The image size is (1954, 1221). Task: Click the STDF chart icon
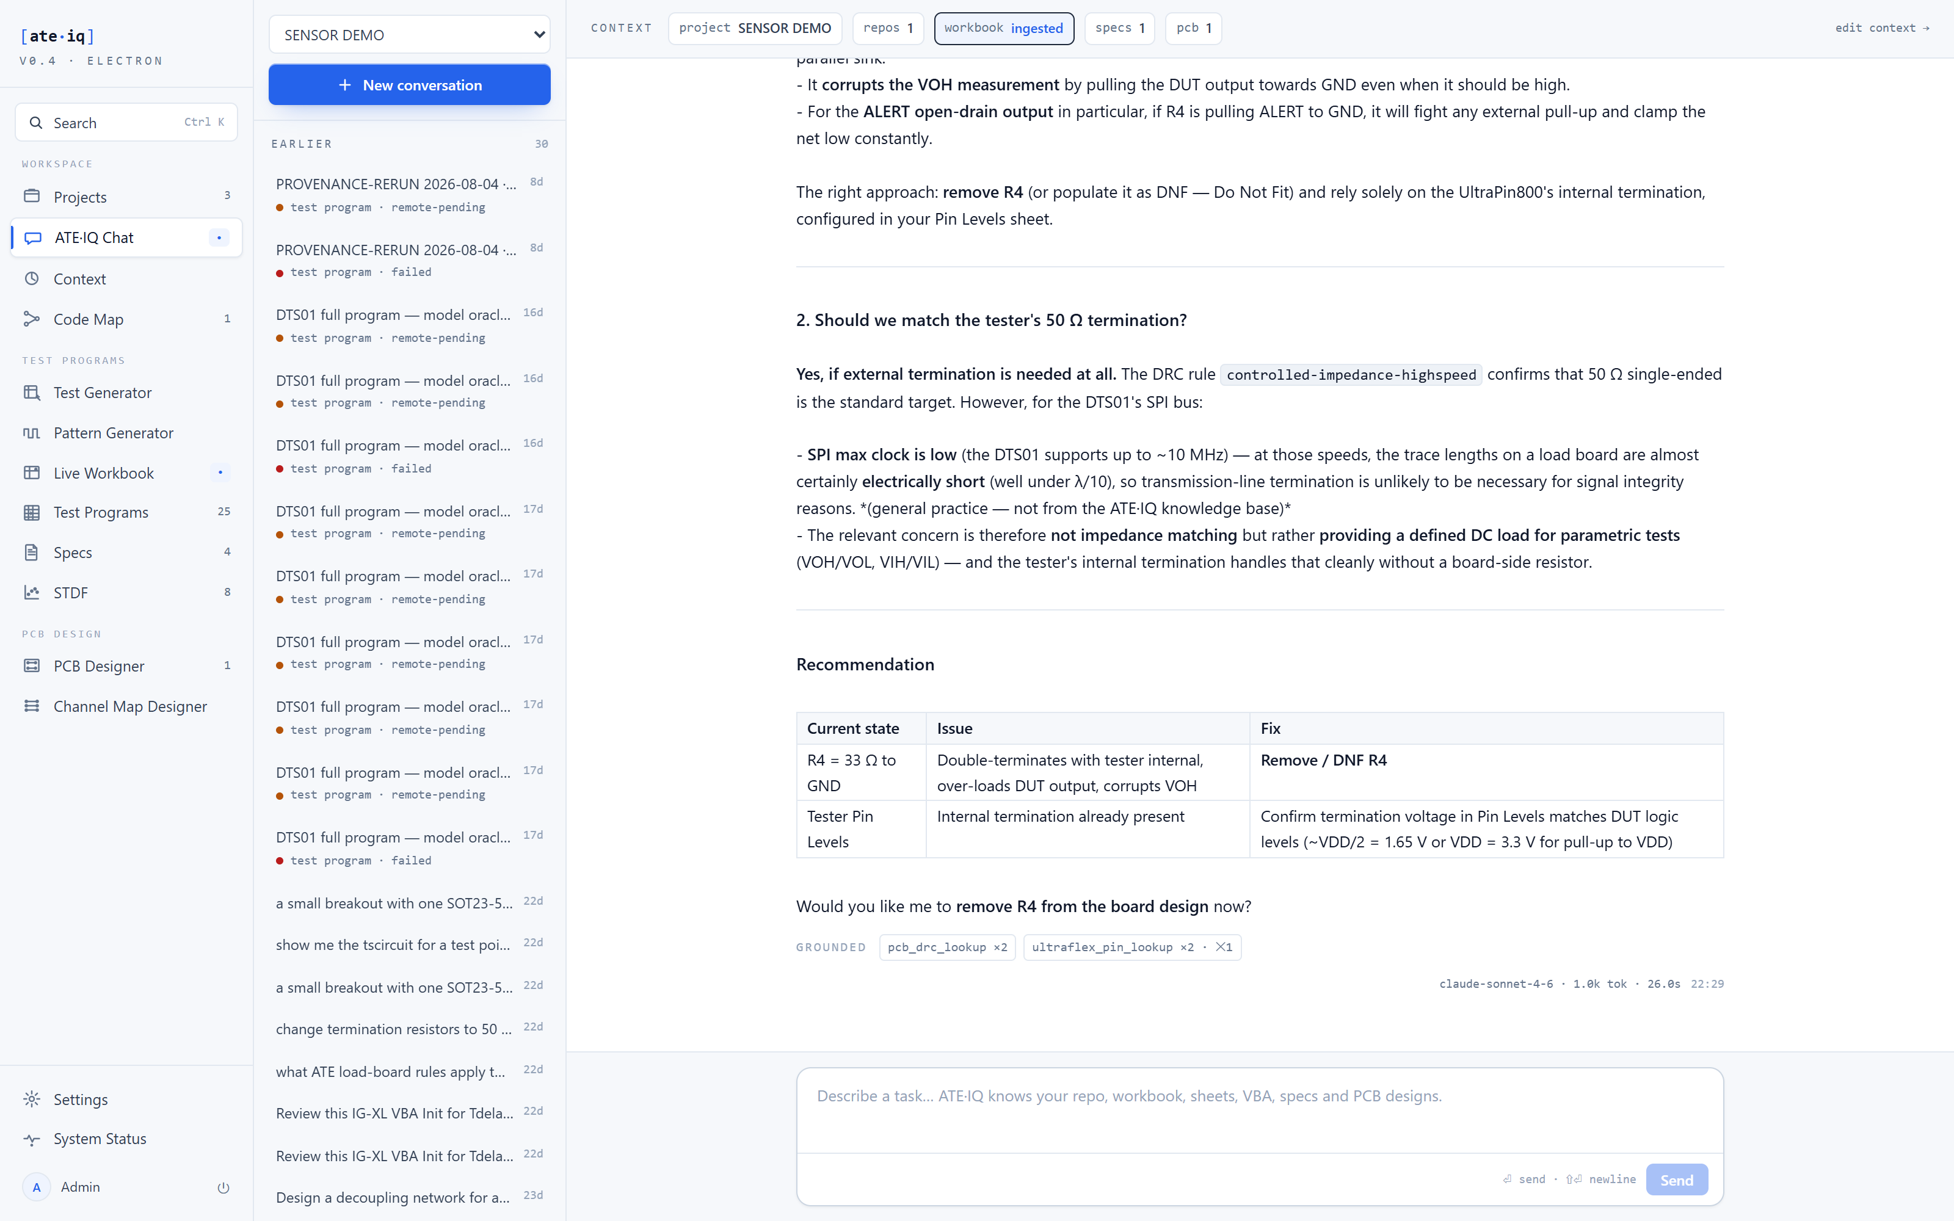(x=32, y=593)
